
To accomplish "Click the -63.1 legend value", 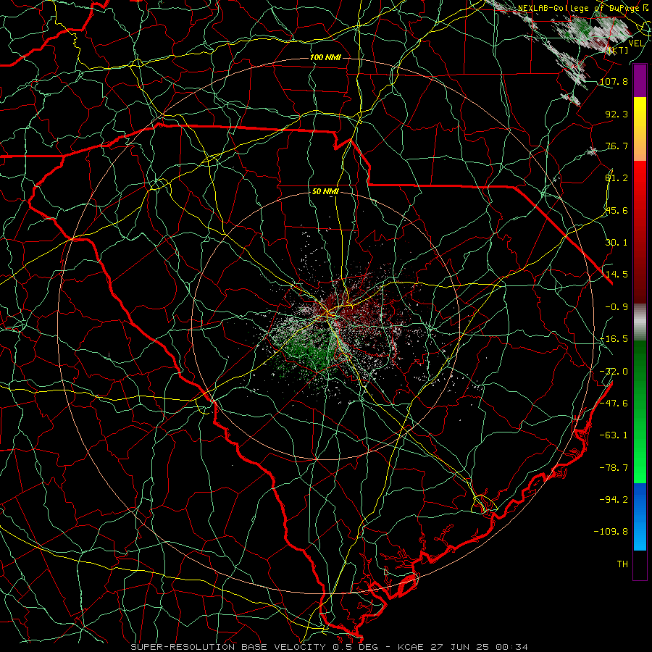I will pyautogui.click(x=614, y=435).
